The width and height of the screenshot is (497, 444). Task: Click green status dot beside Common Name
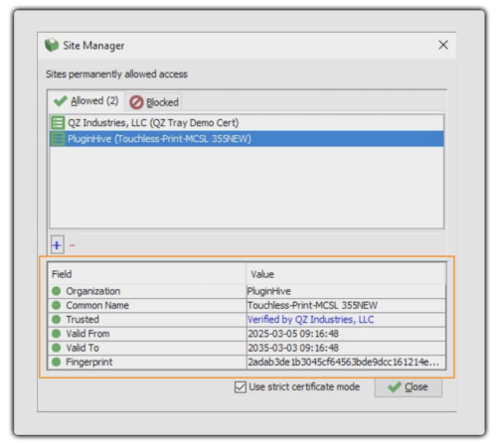tap(57, 305)
